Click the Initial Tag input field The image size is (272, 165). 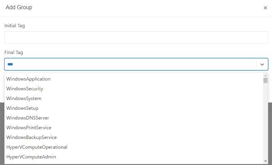[136, 37]
